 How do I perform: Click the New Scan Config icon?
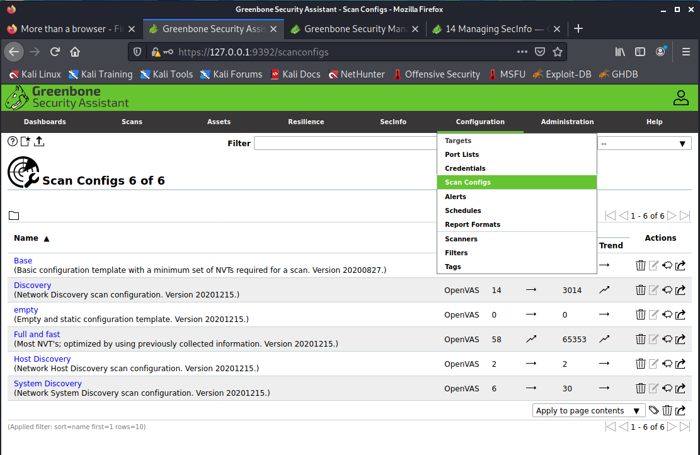pyautogui.click(x=26, y=142)
